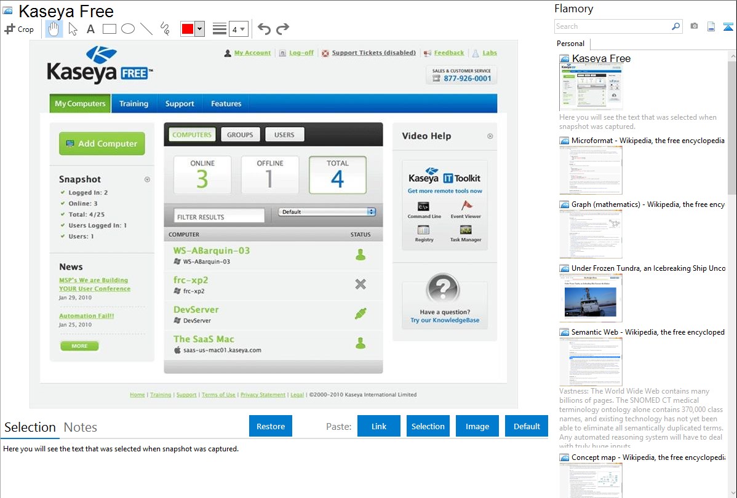Open the Training nav tab
This screenshot has height=498, width=737.
pyautogui.click(x=133, y=104)
